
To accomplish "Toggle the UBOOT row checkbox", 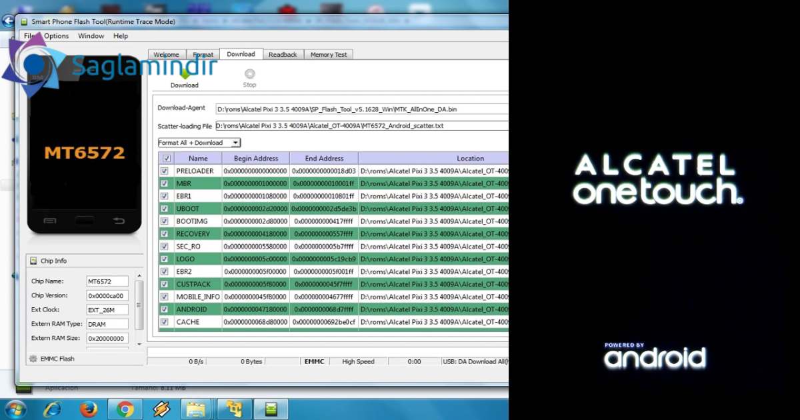I will 164,209.
